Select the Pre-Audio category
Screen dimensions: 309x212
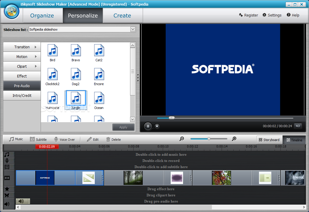pyautogui.click(x=22, y=86)
